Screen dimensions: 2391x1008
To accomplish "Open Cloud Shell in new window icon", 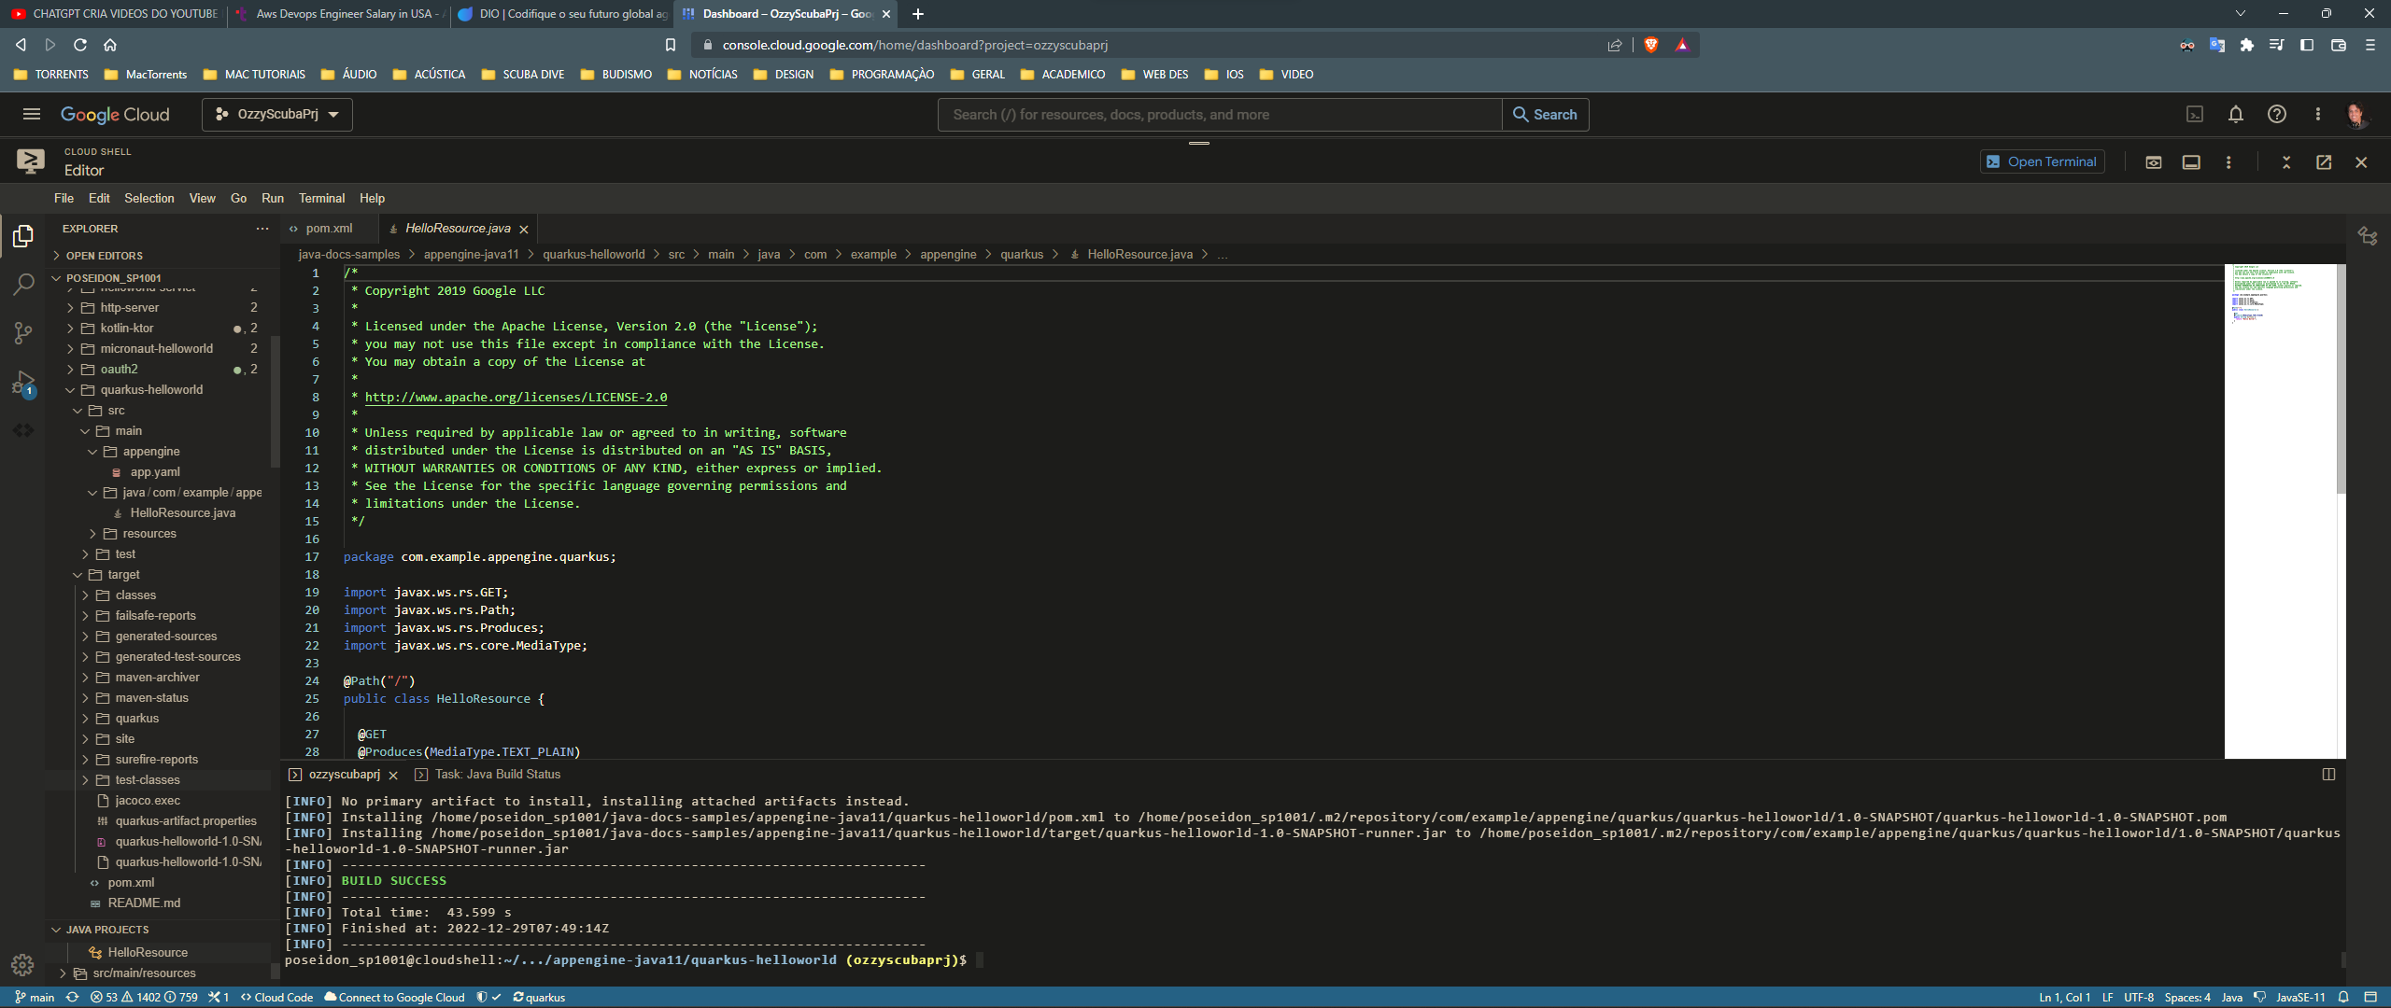I will (x=2324, y=162).
